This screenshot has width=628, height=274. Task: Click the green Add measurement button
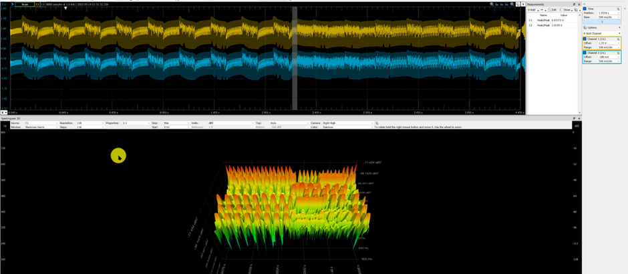point(532,9)
